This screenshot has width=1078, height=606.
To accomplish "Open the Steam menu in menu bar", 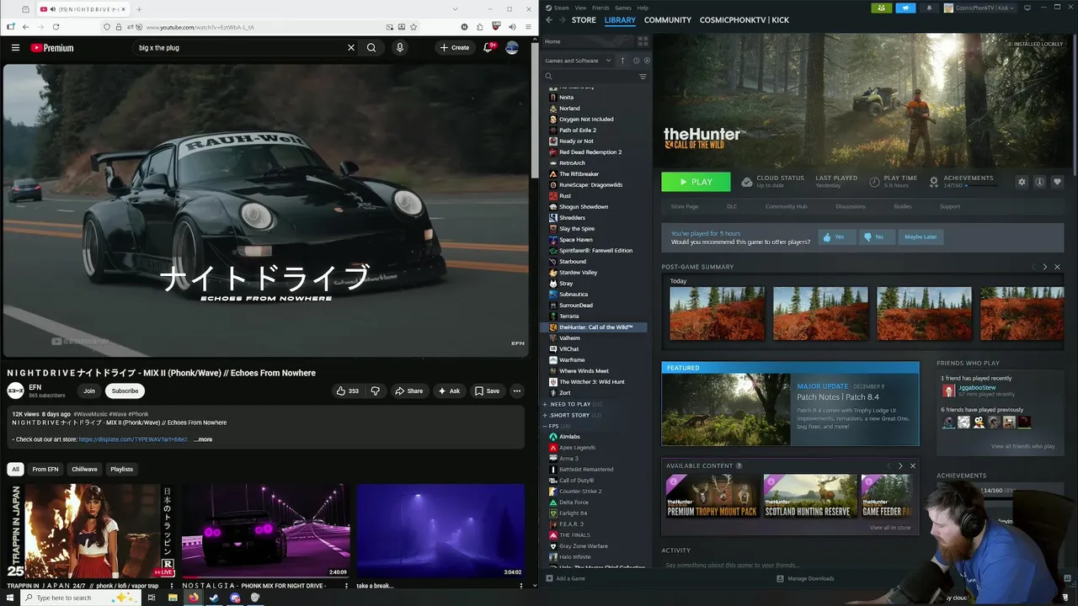I will (561, 8).
